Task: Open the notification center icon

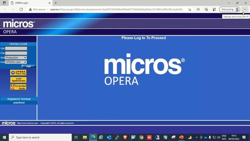Action: 244,137
